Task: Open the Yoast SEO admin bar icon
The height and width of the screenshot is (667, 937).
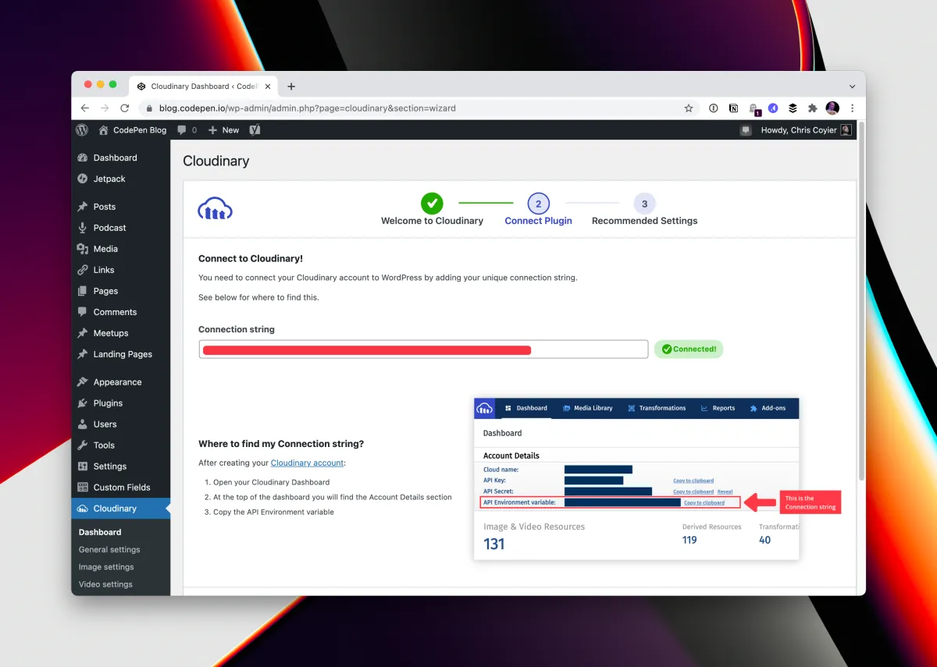Action: tap(255, 130)
